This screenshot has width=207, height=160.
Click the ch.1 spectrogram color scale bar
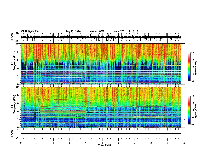pos(189,67)
